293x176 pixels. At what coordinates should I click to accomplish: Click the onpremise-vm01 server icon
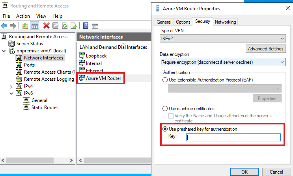12,51
